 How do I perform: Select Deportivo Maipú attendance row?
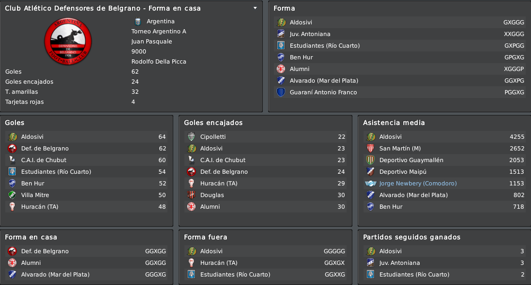(x=444, y=172)
